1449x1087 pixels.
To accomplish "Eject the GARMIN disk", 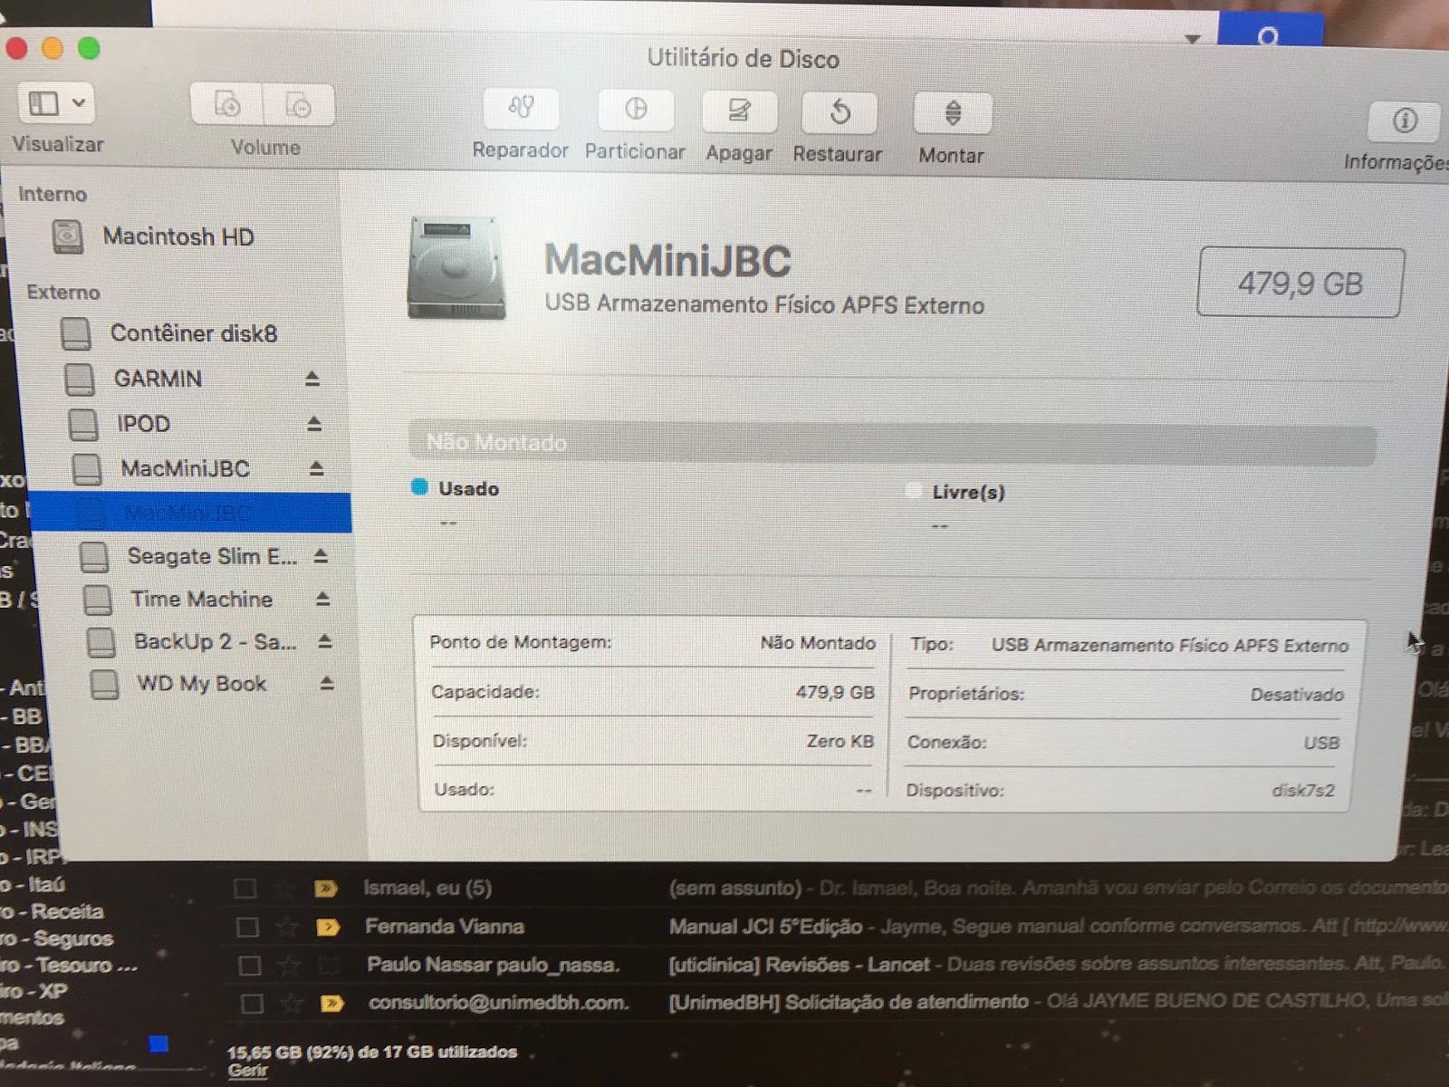I will [x=312, y=379].
